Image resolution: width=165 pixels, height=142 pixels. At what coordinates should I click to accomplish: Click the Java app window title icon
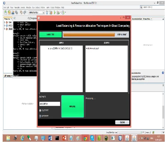(39, 18)
